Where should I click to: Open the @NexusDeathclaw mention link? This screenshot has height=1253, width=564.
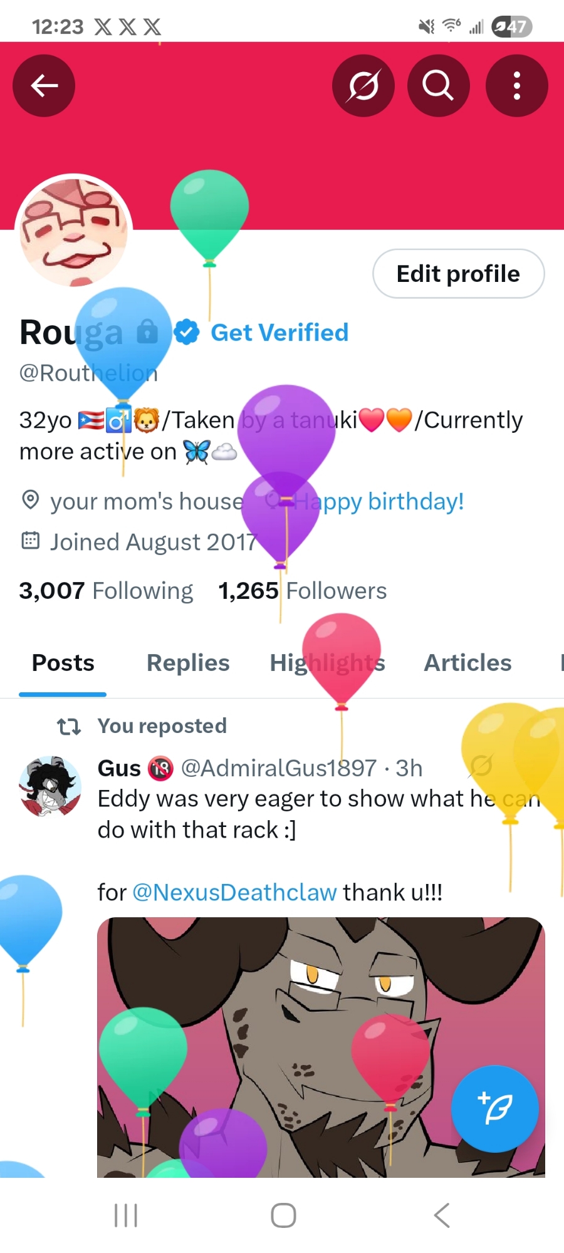(x=235, y=892)
